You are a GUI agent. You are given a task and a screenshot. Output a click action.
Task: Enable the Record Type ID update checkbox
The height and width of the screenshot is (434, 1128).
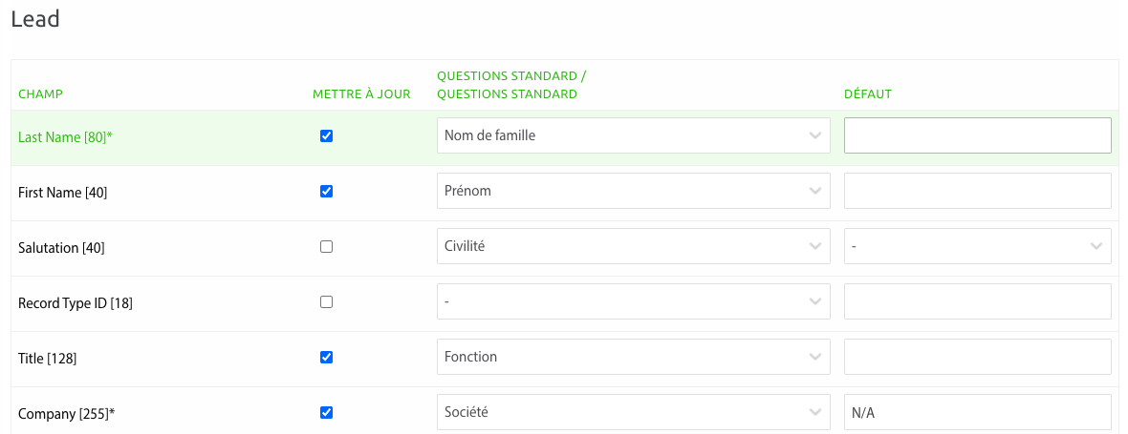tap(326, 302)
